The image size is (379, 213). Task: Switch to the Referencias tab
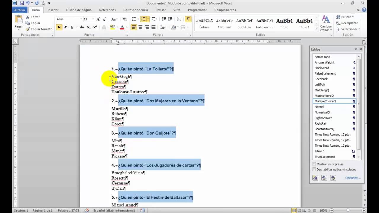point(107,10)
